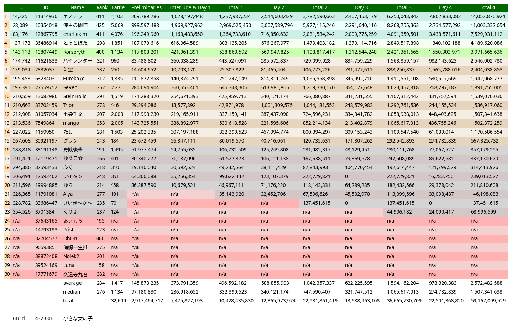Select the median row label

click(72, 292)
